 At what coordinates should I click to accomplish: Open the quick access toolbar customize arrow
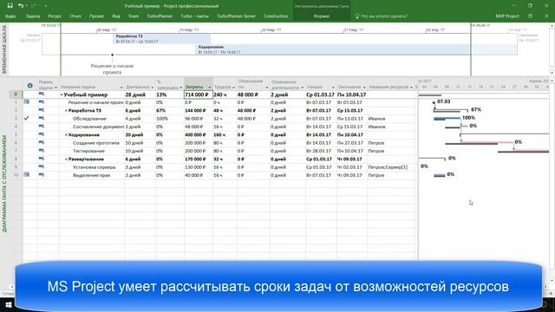click(x=46, y=6)
